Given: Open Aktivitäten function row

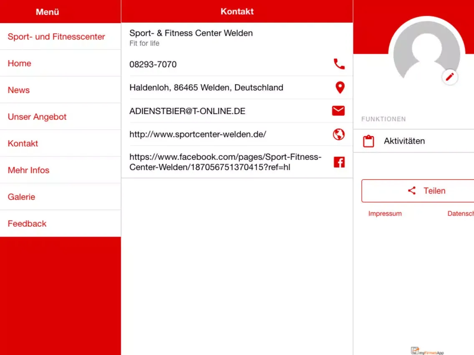Looking at the screenshot, I should tap(413, 141).
